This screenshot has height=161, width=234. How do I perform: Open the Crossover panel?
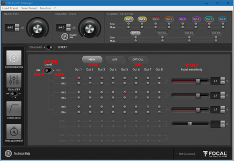point(14,109)
